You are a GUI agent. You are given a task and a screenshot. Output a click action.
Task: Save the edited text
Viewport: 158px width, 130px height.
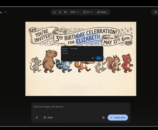tap(99, 58)
